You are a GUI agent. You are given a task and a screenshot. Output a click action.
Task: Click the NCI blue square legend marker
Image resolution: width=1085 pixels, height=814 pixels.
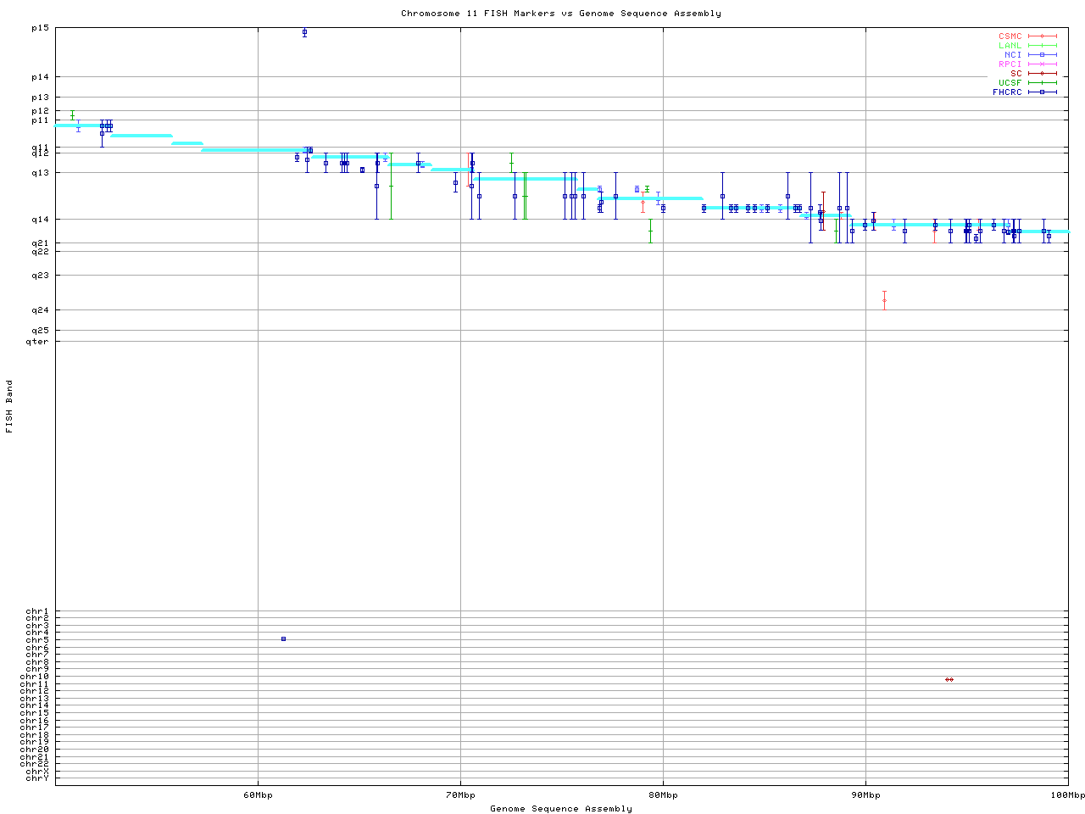point(1042,55)
